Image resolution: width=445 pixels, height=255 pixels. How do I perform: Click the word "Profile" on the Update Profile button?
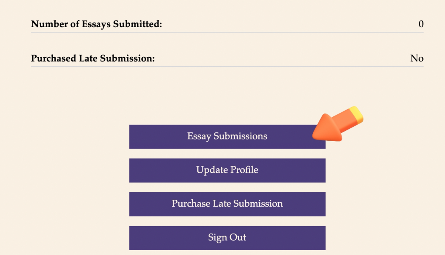coord(244,170)
